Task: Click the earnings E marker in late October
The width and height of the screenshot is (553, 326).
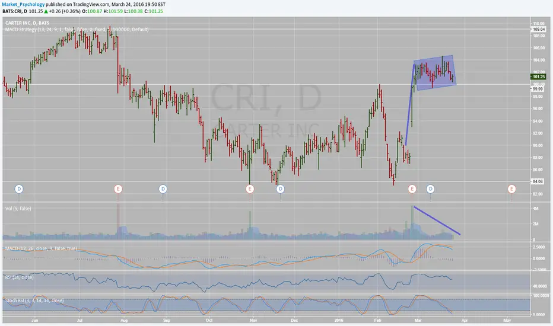Action: tap(250, 189)
